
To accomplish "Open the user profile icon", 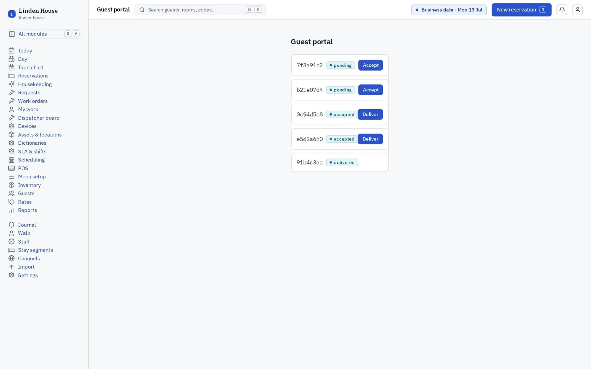I will pyautogui.click(x=577, y=10).
